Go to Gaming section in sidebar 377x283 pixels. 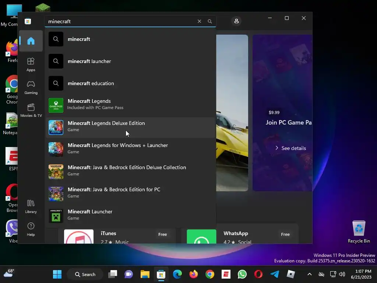[x=31, y=87]
